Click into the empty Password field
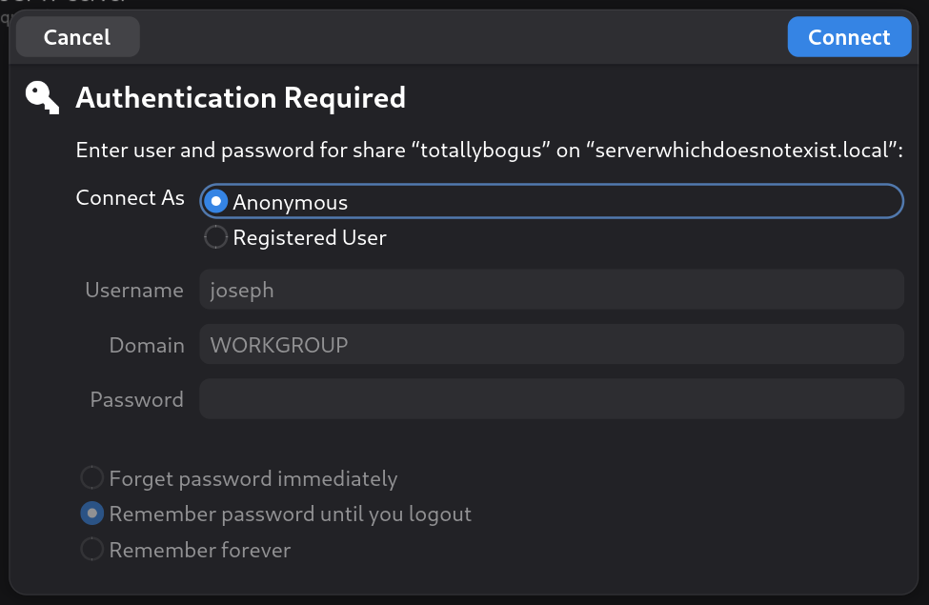Screen dimensions: 929x605 coord(551,399)
